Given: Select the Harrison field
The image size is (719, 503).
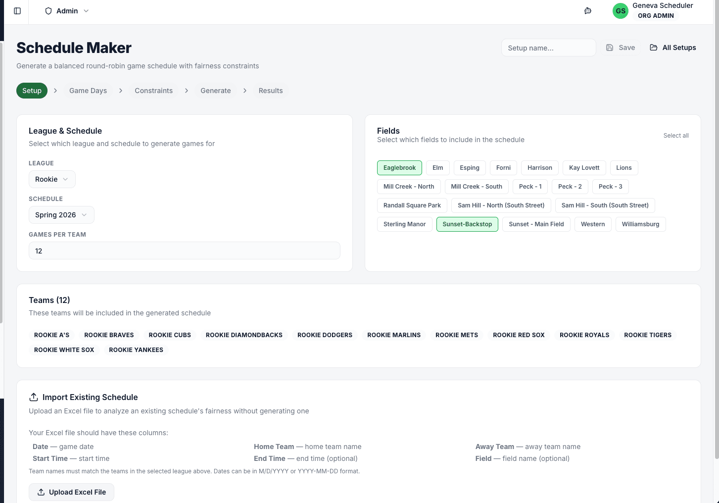Looking at the screenshot, I should click(540, 168).
